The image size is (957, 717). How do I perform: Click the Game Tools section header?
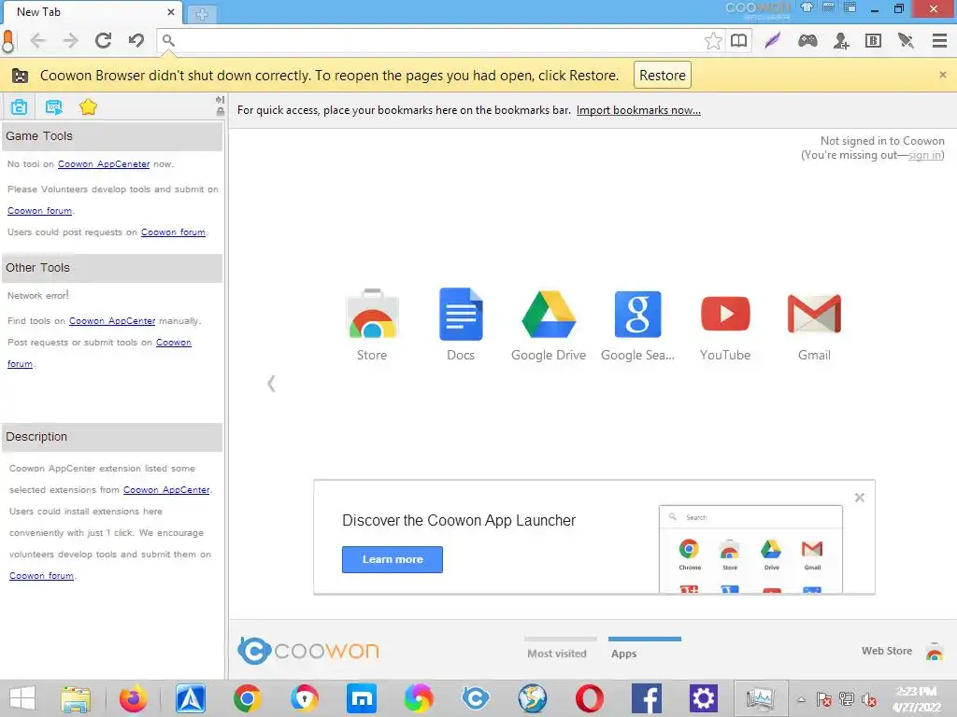[112, 136]
